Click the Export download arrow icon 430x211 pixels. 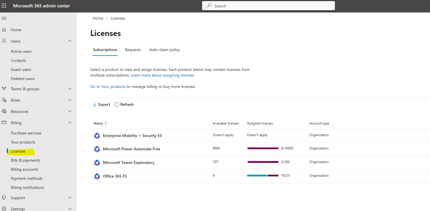click(95, 104)
